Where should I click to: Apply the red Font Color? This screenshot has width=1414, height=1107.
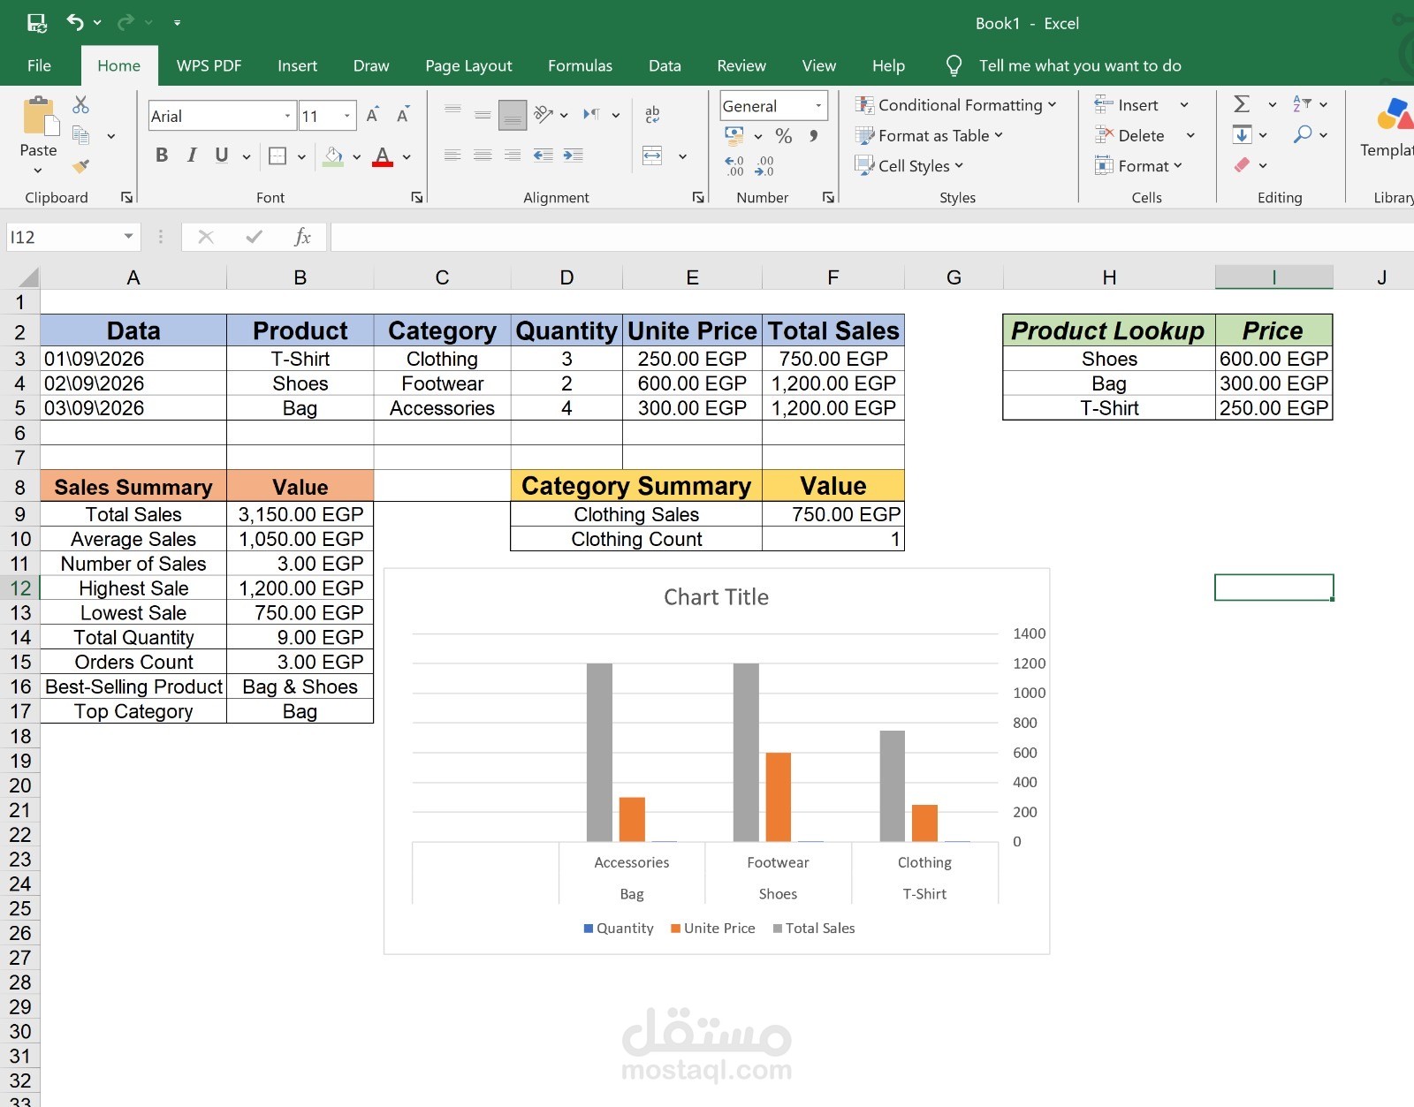[383, 156]
